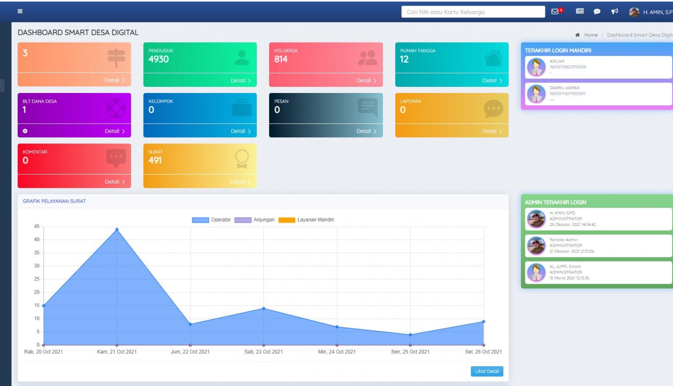Expand Detail on the Penduduk card
Viewport: 673px width, 386px height.
click(241, 81)
